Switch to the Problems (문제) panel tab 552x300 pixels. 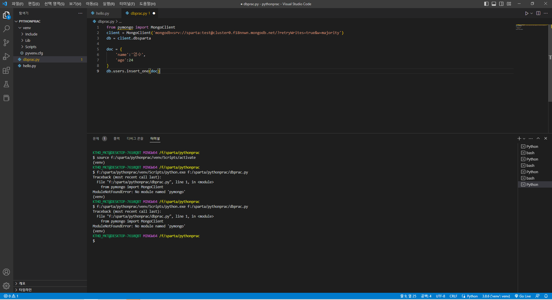[x=99, y=139]
